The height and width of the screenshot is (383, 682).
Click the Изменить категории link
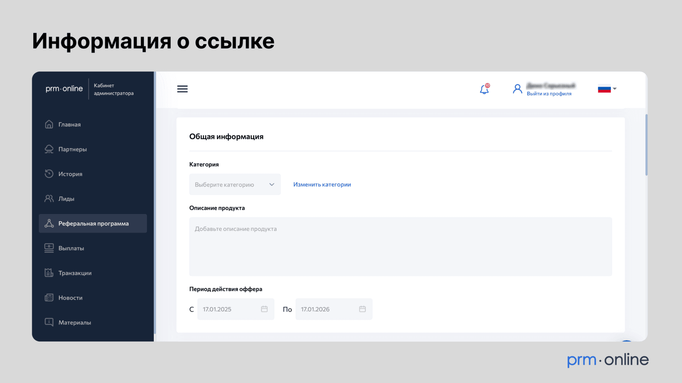pos(322,184)
